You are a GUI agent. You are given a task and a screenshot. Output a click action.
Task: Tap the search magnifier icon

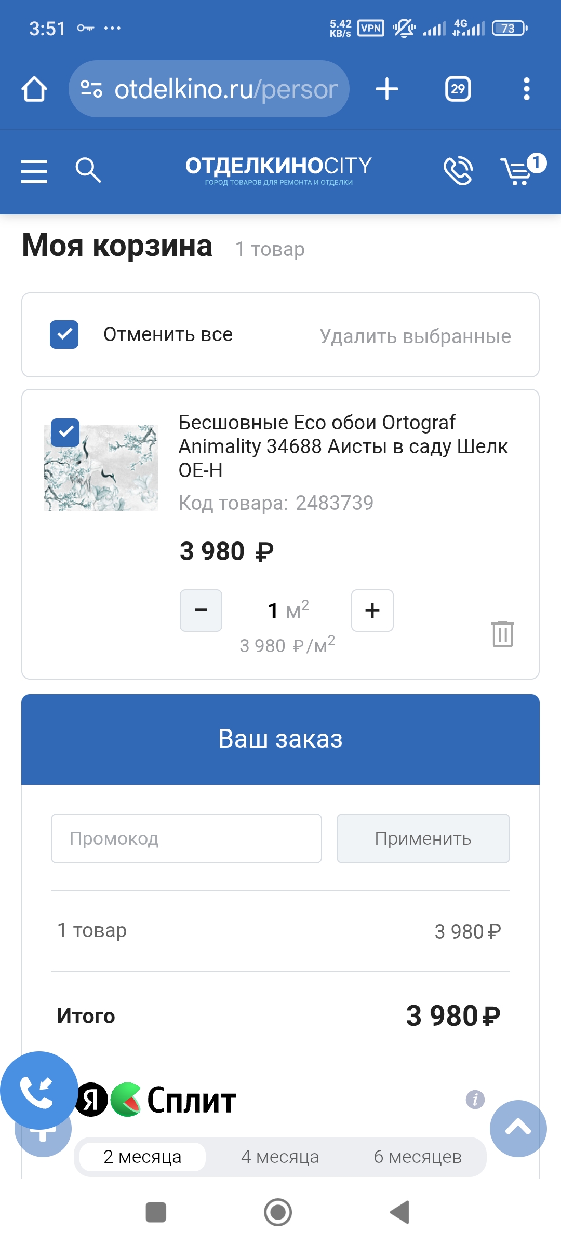pyautogui.click(x=88, y=170)
